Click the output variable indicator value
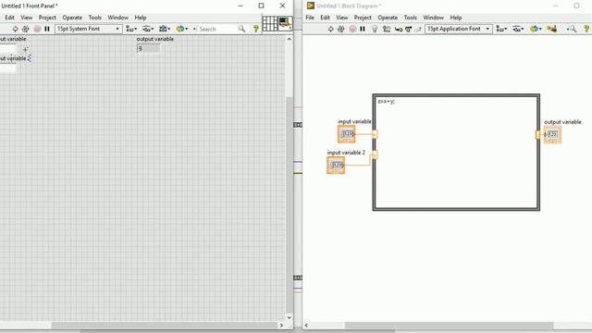This screenshot has height=333, width=592. coord(148,48)
